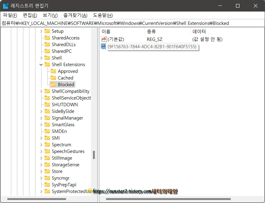The width and height of the screenshot is (265, 203).
Task: Click the Registry Editor title bar icon
Action: coord(5,5)
